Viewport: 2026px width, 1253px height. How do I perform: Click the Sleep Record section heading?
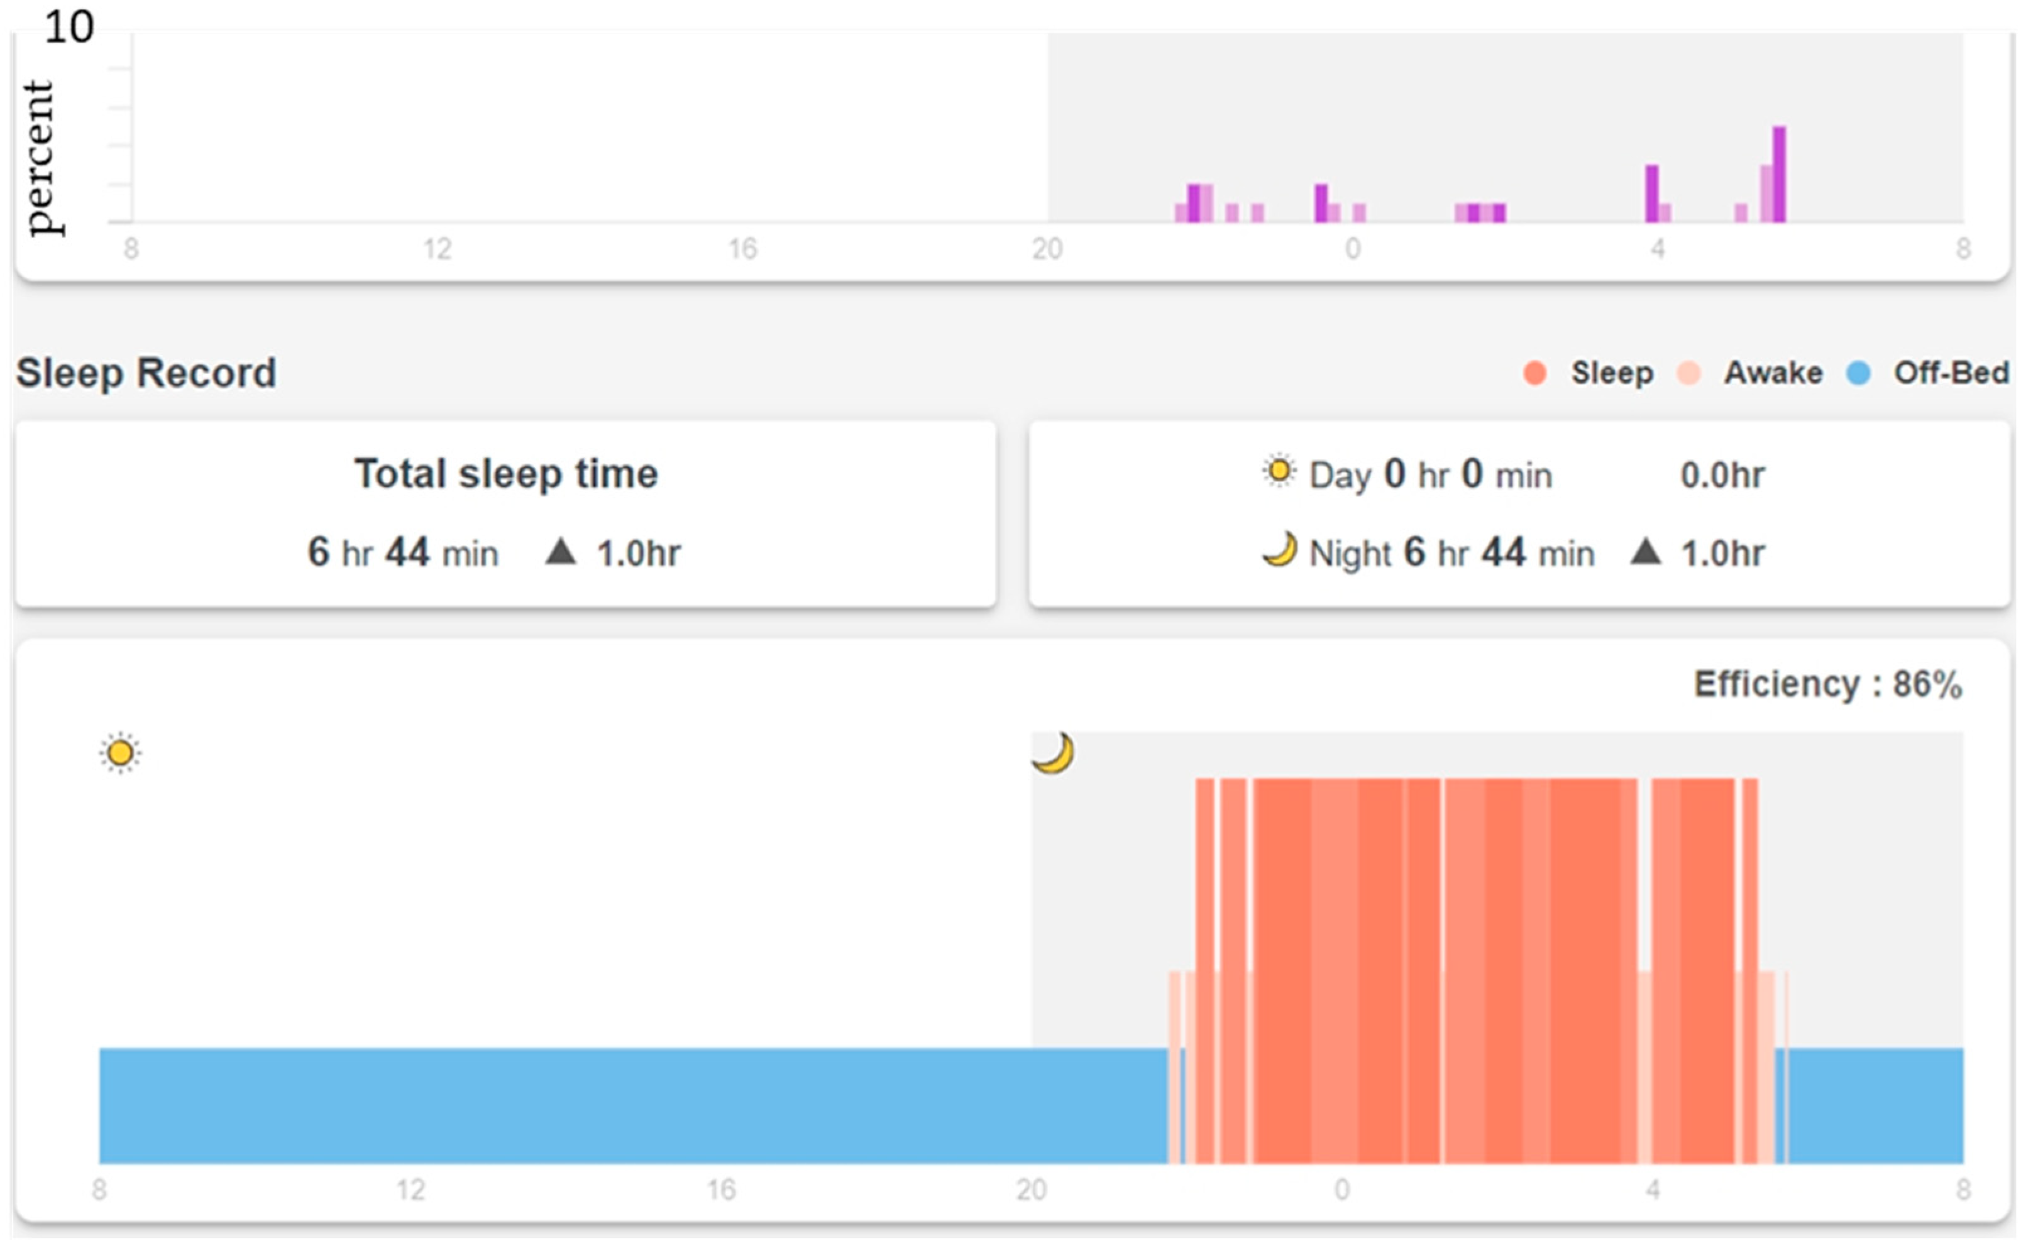coord(146,373)
